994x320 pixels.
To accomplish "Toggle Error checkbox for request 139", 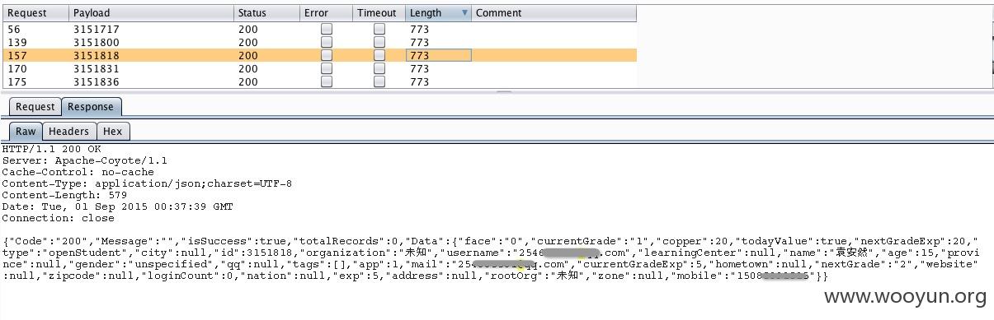I will click(x=327, y=42).
